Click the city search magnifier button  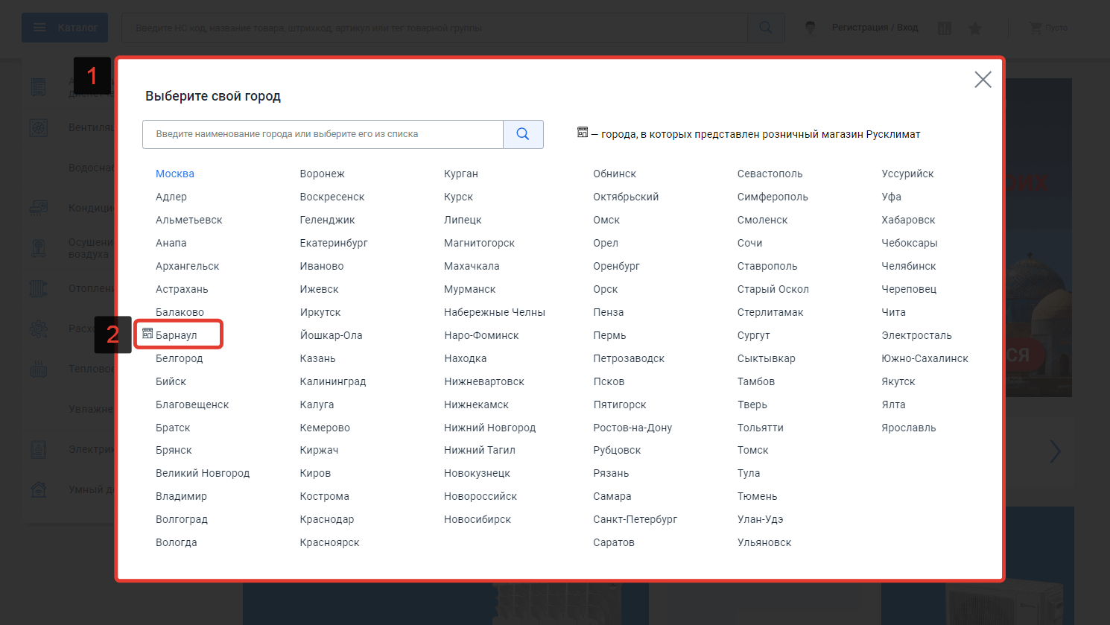(523, 134)
